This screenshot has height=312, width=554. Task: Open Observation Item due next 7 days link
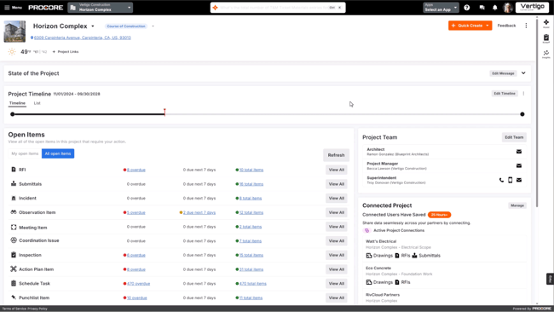tap(199, 213)
